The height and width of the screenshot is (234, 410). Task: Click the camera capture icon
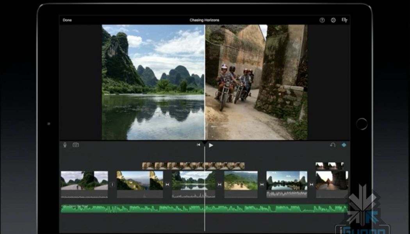coord(76,145)
